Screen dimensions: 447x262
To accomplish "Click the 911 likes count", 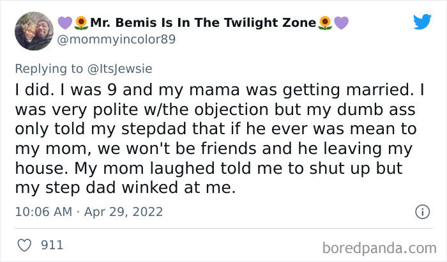I will (52, 244).
